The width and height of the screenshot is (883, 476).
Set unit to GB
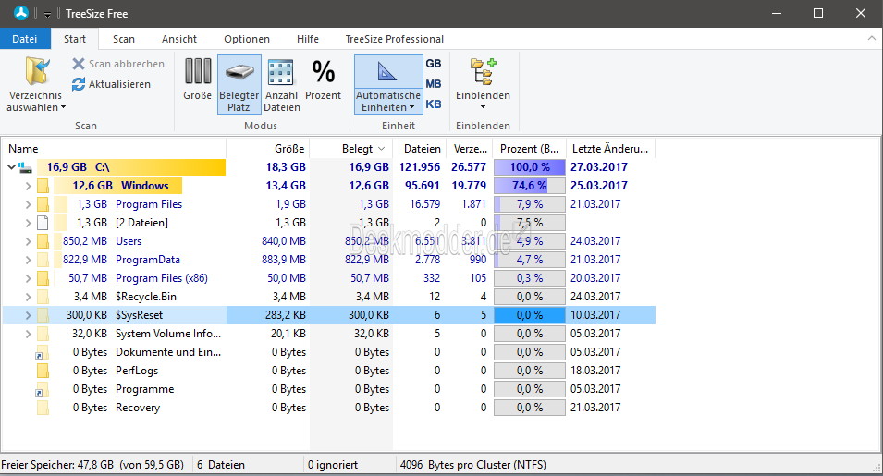tap(434, 63)
